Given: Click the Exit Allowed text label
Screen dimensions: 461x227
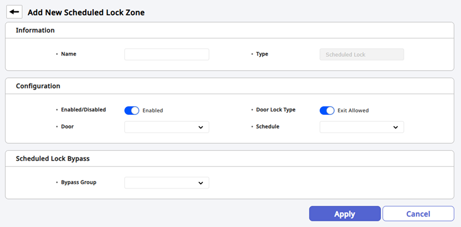Looking at the screenshot, I should (x=353, y=111).
